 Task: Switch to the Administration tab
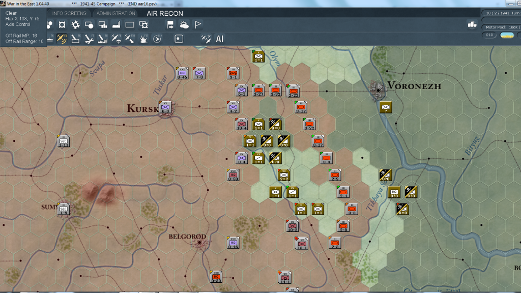coord(116,13)
